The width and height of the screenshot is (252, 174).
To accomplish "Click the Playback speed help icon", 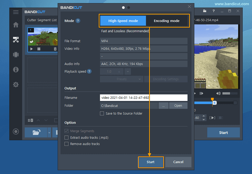I will [89, 71].
